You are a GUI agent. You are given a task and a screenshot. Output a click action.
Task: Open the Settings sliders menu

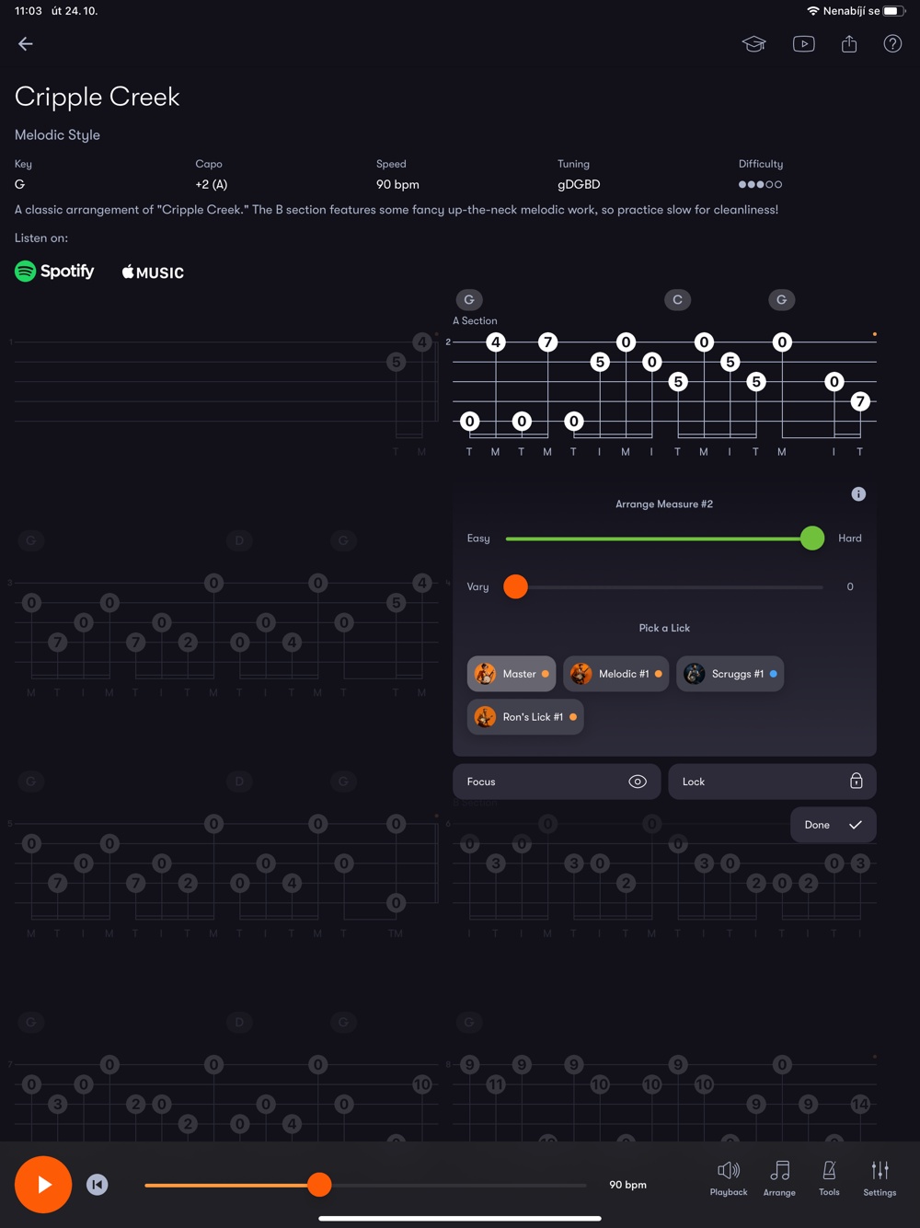pyautogui.click(x=880, y=1178)
